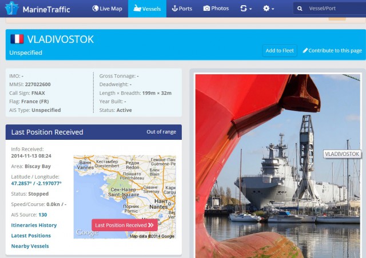Viewport: 366px width, 258px height.
Task: Expand the refresh arrows dropdown
Action: point(246,9)
